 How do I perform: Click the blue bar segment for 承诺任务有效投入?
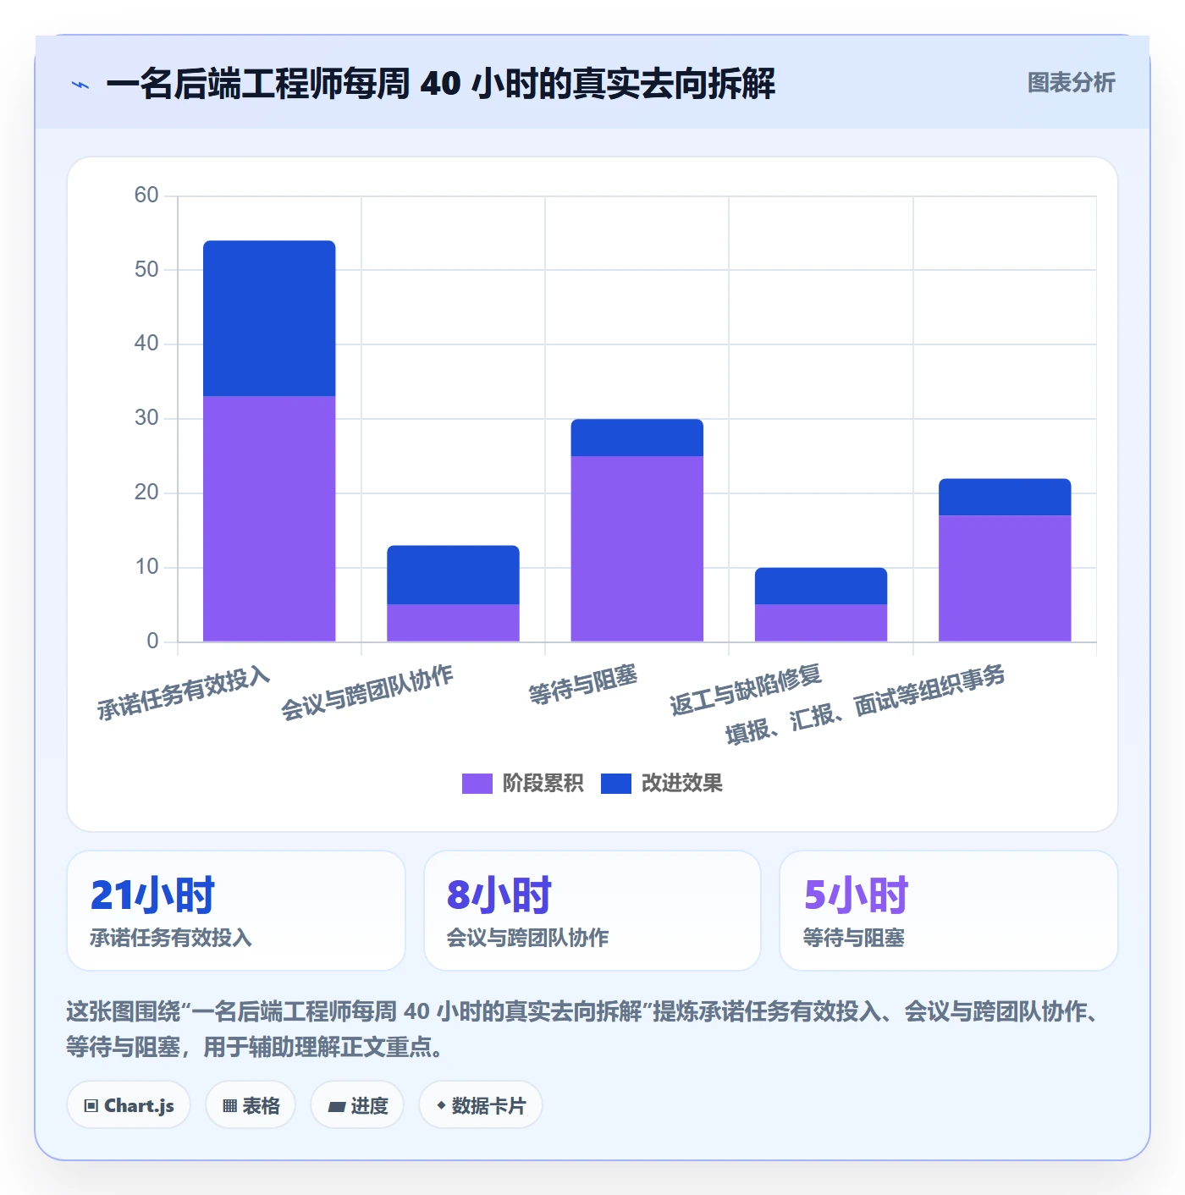pos(269,318)
